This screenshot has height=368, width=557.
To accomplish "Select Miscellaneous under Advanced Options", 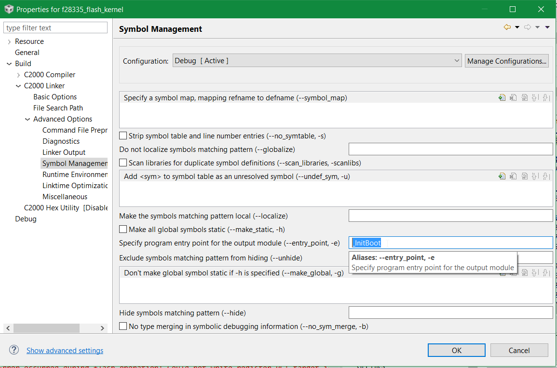I will click(x=65, y=197).
